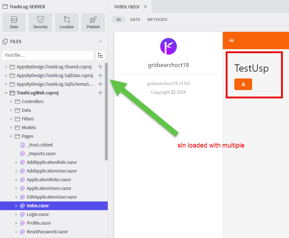Viewport: 289px width, 238px height.
Task: Expand the AppsByDesign.TrashLog.SqlData.csproj project
Action: click(x=6, y=76)
